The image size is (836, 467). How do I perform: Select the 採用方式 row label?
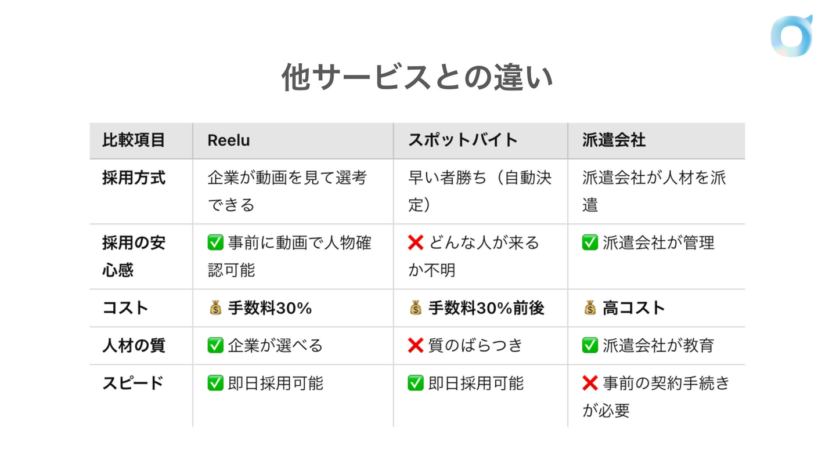coord(134,178)
